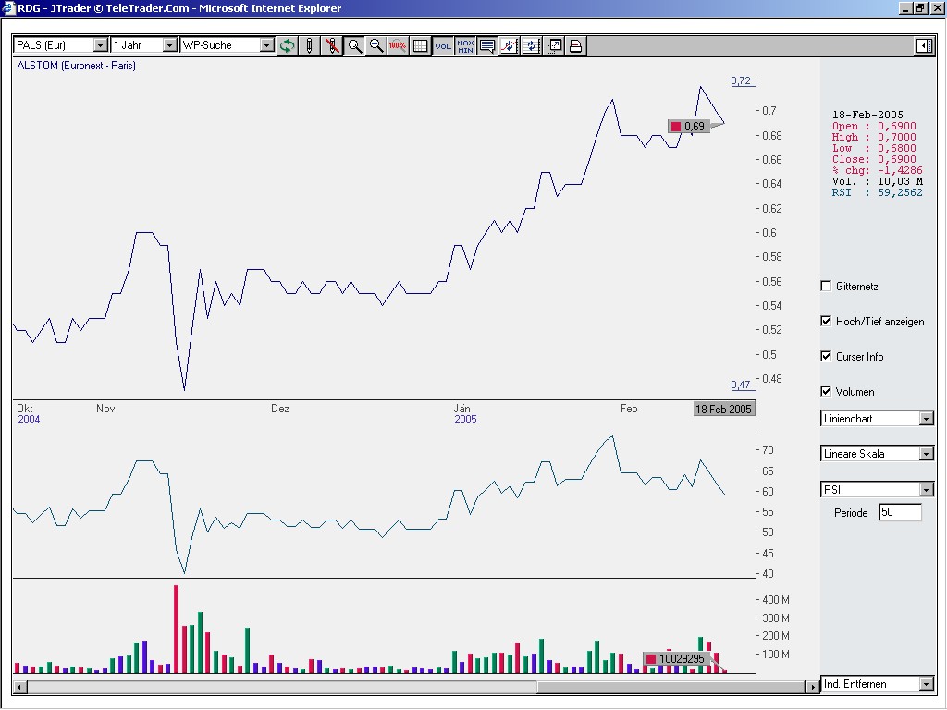Enable the Gitternetz checkbox
This screenshot has width=947, height=710.
827,287
